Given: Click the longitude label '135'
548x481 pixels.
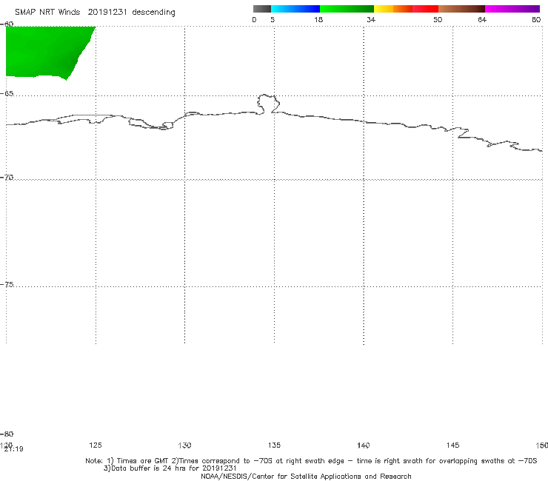Looking at the screenshot, I should [x=274, y=445].
